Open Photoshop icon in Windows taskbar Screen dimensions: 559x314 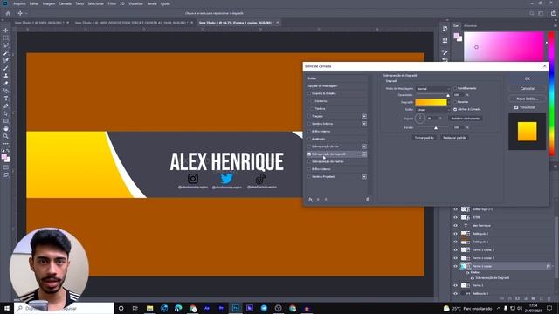tap(235, 308)
